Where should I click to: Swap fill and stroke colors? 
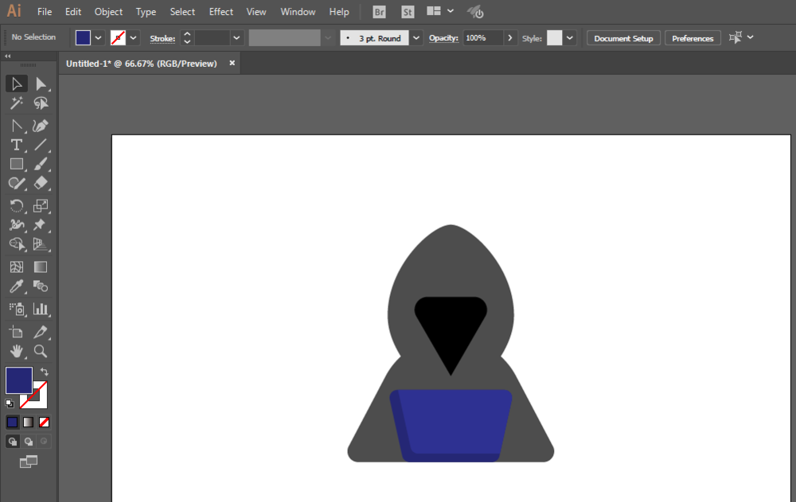tap(45, 372)
